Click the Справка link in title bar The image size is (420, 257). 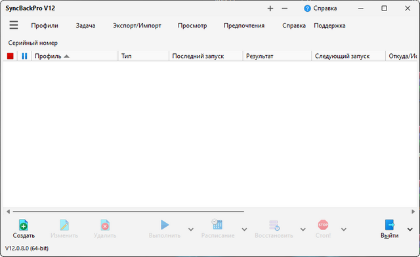pyautogui.click(x=325, y=9)
